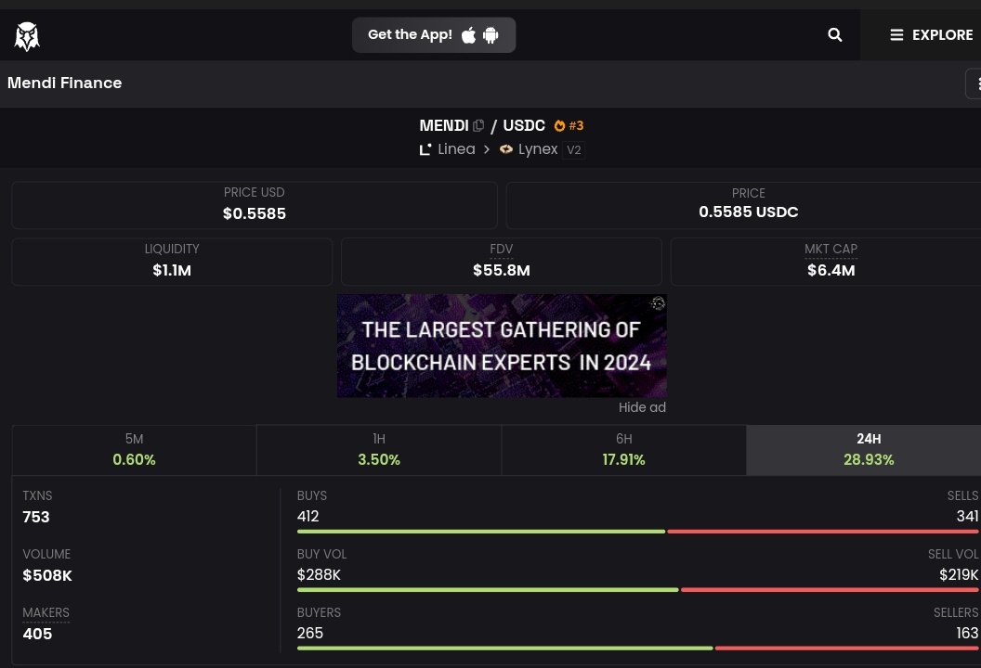The height and width of the screenshot is (668, 981).
Task: Copy the MENDI token address icon
Action: point(478,124)
